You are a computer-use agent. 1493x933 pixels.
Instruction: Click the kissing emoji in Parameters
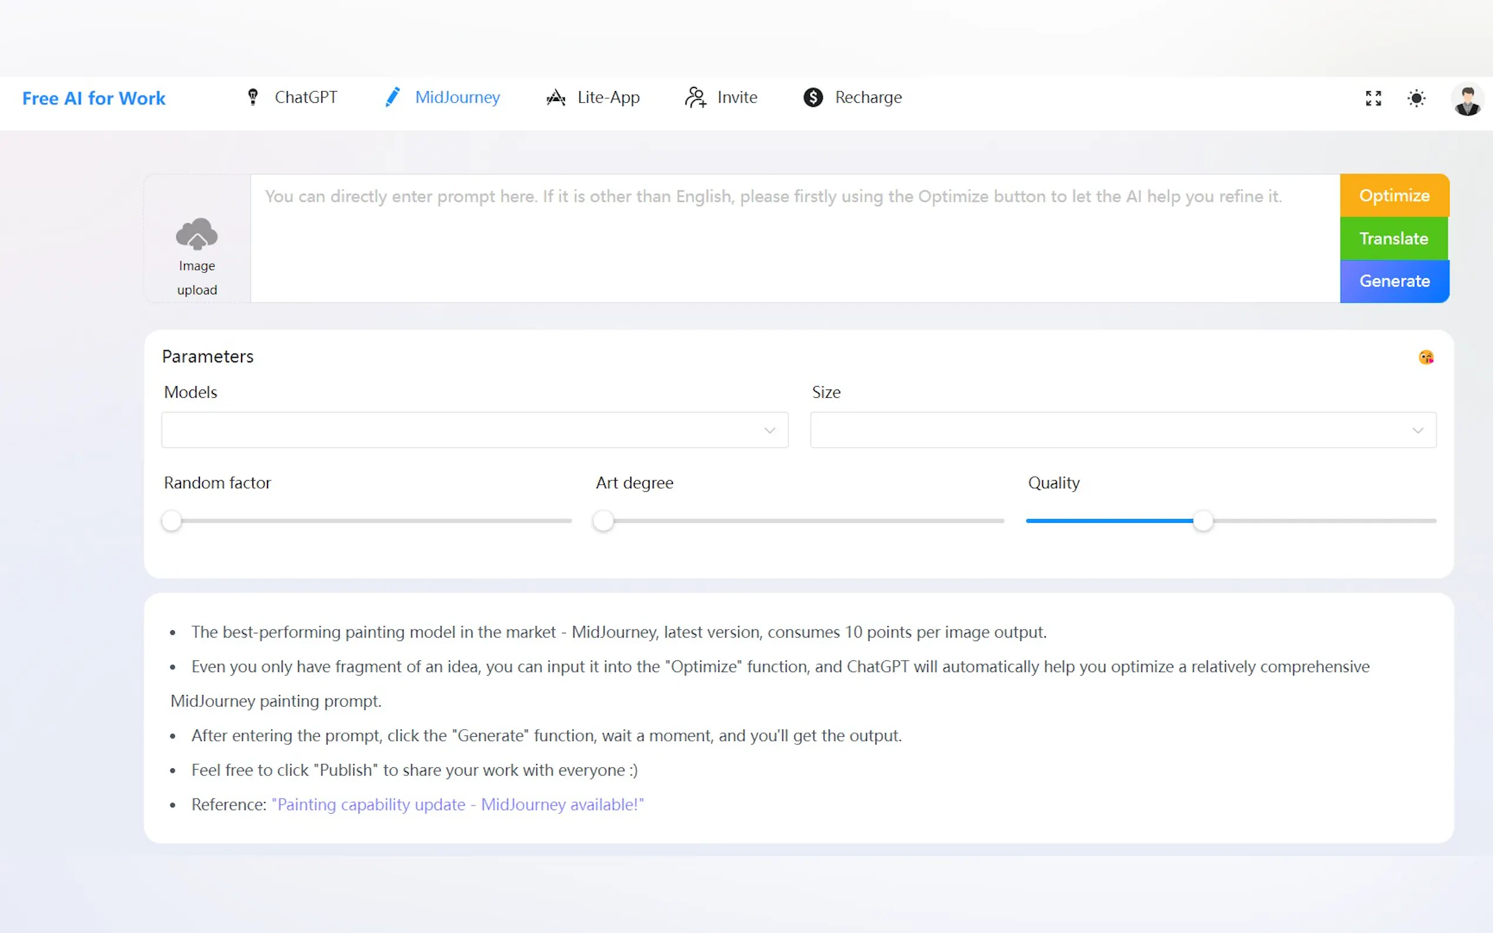click(1426, 357)
